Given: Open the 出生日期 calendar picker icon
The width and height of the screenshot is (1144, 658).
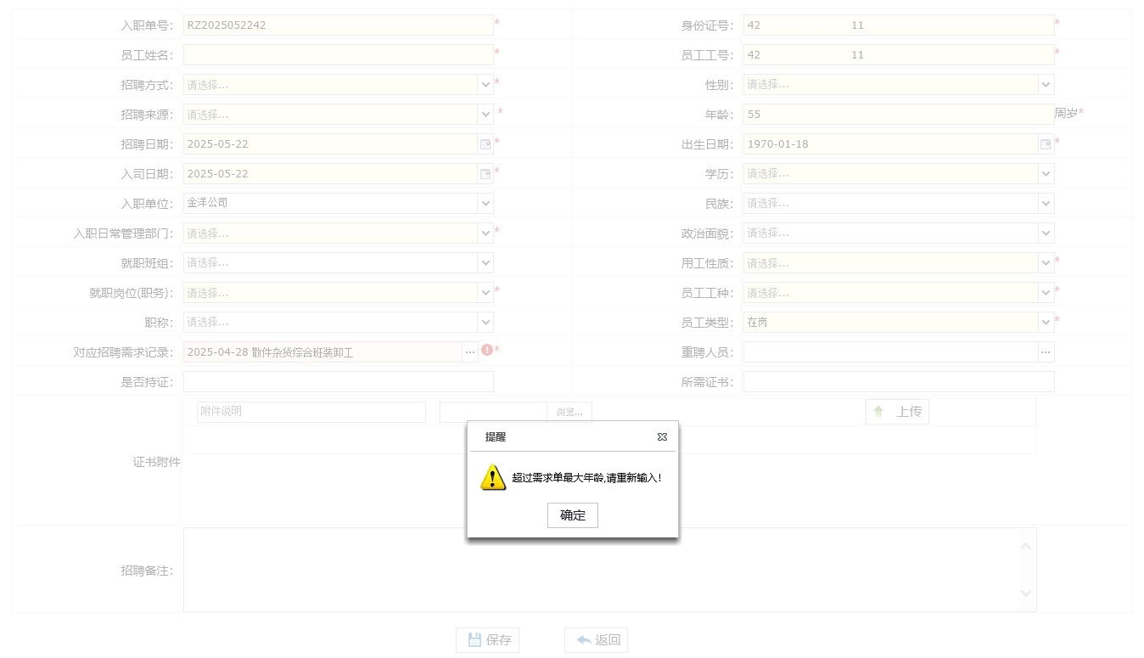Looking at the screenshot, I should click(x=1046, y=144).
